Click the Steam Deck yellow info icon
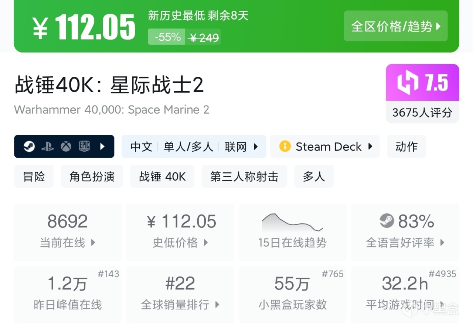This screenshot has height=326, width=473. (x=285, y=147)
